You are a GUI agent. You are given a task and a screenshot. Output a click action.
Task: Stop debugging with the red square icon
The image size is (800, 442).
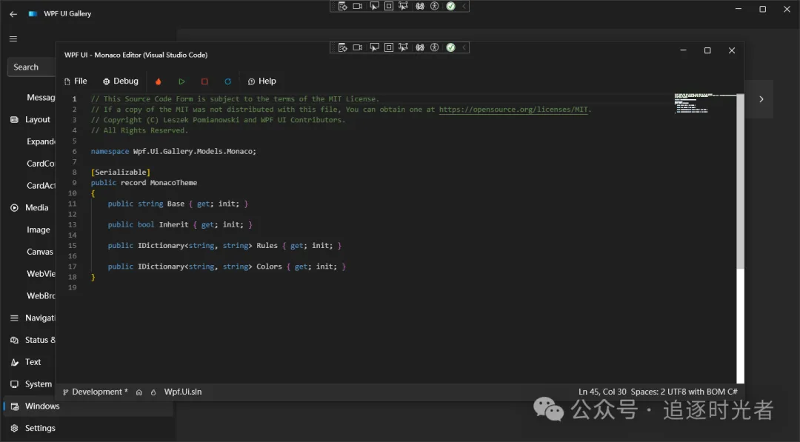(x=204, y=81)
